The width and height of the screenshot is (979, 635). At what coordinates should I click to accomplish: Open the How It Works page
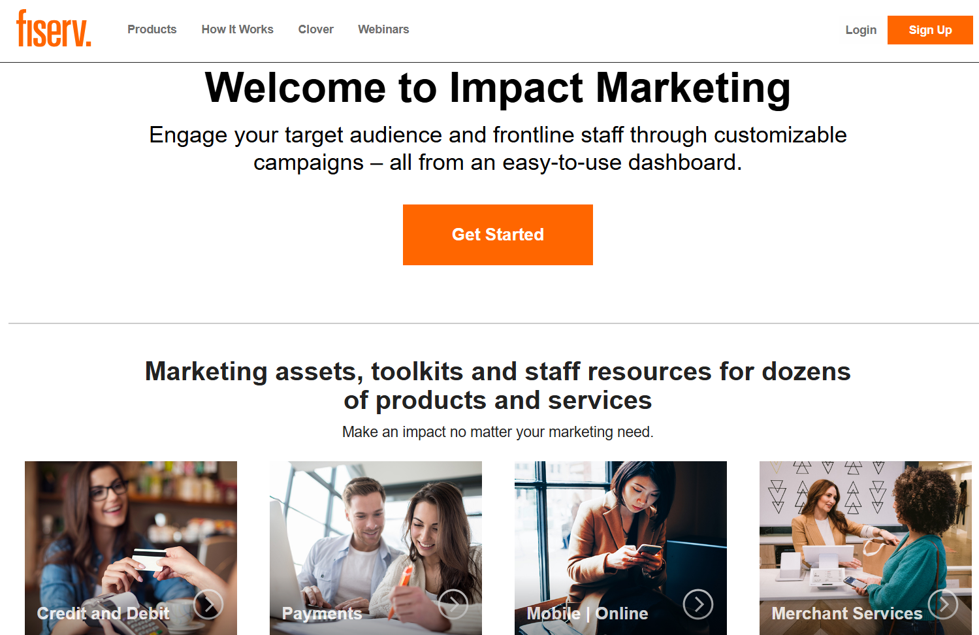tap(238, 29)
